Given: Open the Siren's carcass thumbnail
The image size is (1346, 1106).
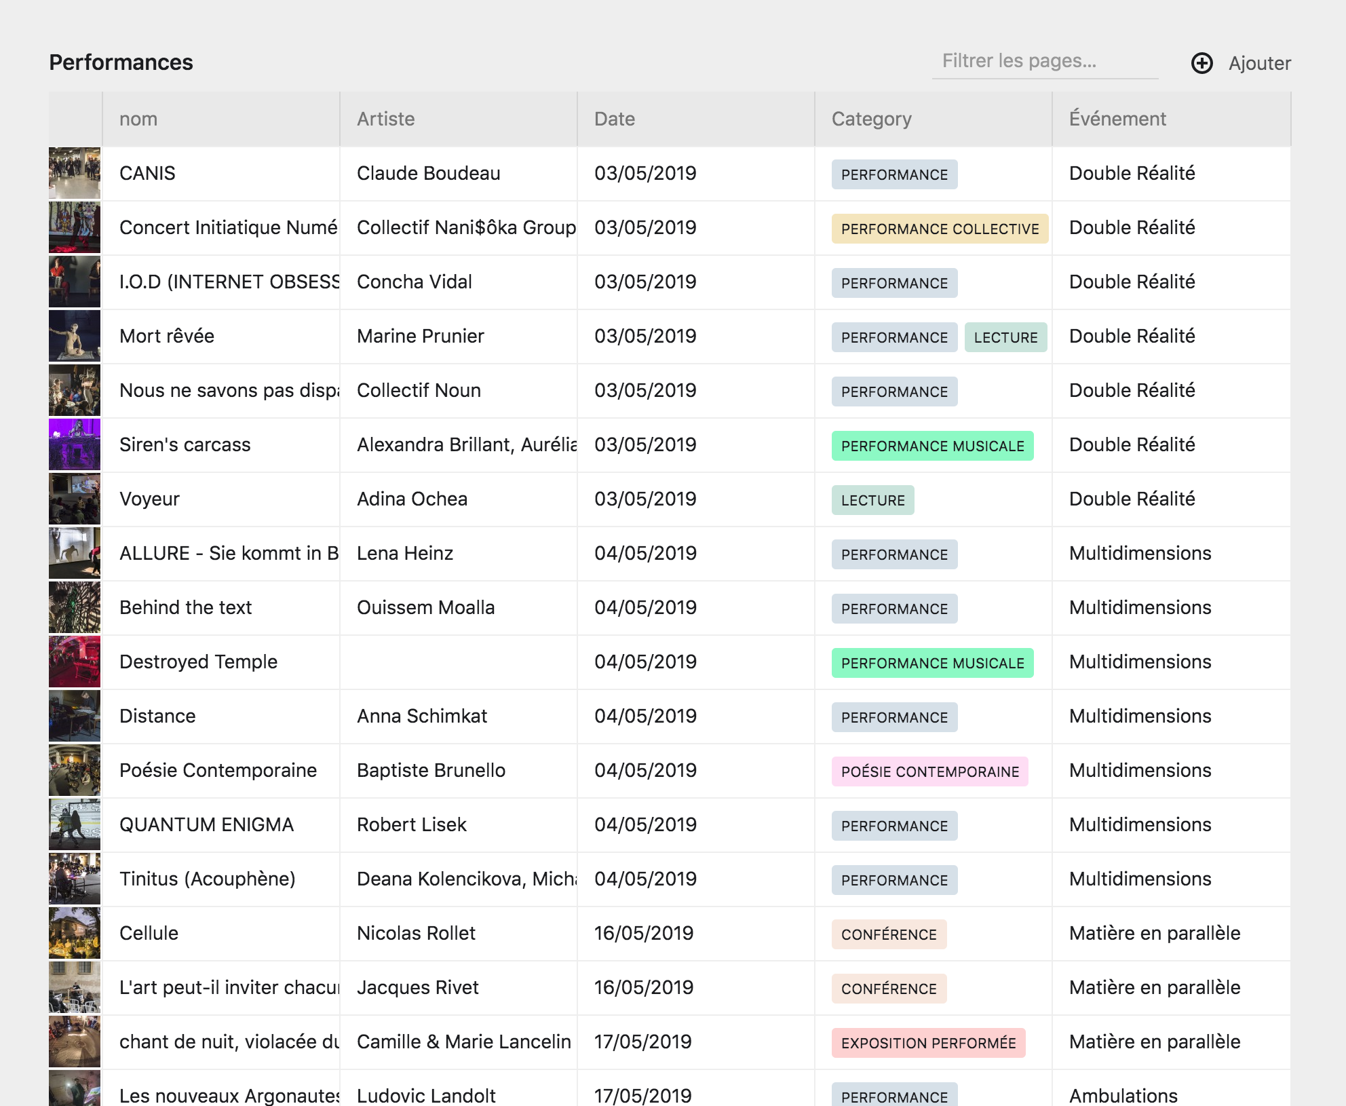Looking at the screenshot, I should point(75,444).
